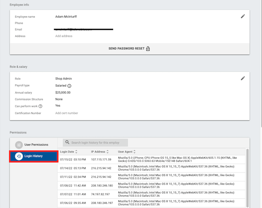
Task: Sort the table by IP Address
Action: 107,152
